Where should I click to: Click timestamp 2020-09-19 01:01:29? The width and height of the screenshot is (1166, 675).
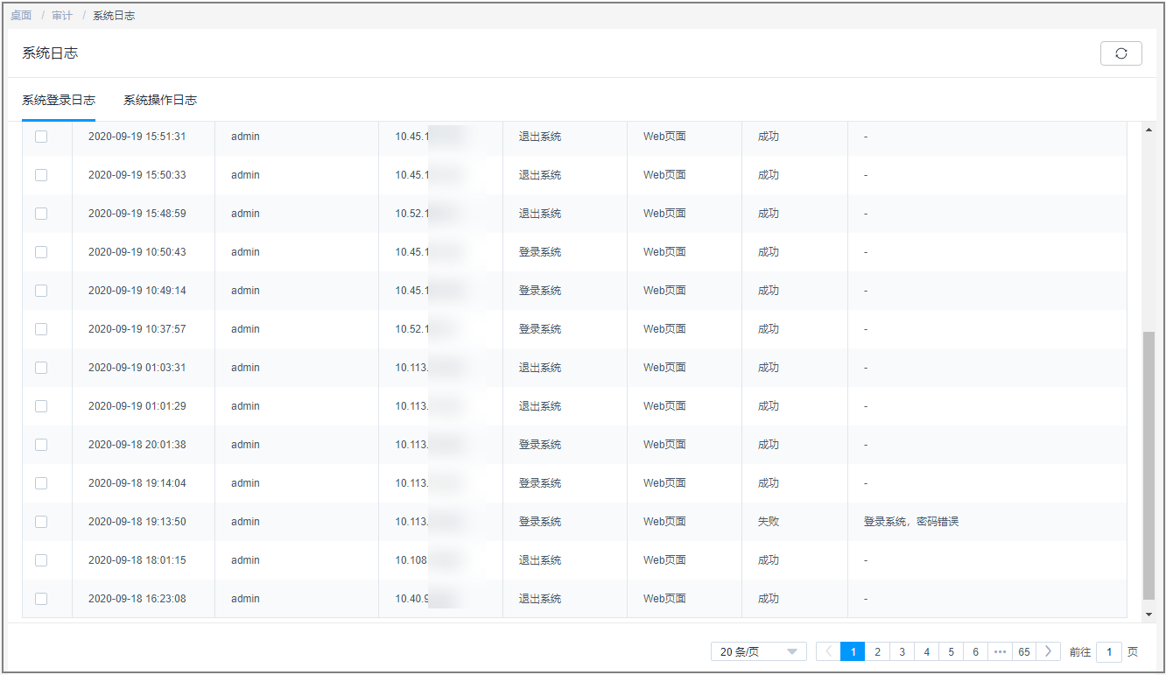tap(137, 406)
